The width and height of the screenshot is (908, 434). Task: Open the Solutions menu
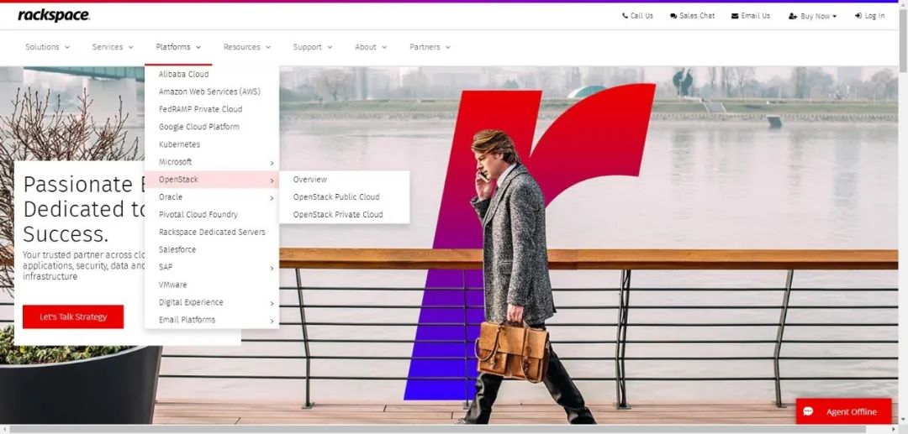coord(47,47)
